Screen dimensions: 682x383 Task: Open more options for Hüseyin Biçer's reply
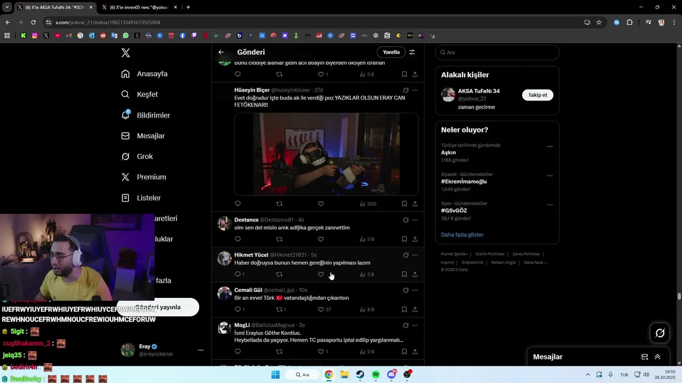pos(415,90)
